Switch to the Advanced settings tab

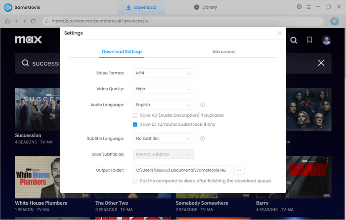[223, 52]
